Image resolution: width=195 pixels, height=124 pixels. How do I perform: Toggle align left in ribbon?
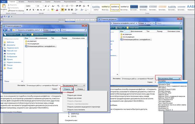(63, 10)
